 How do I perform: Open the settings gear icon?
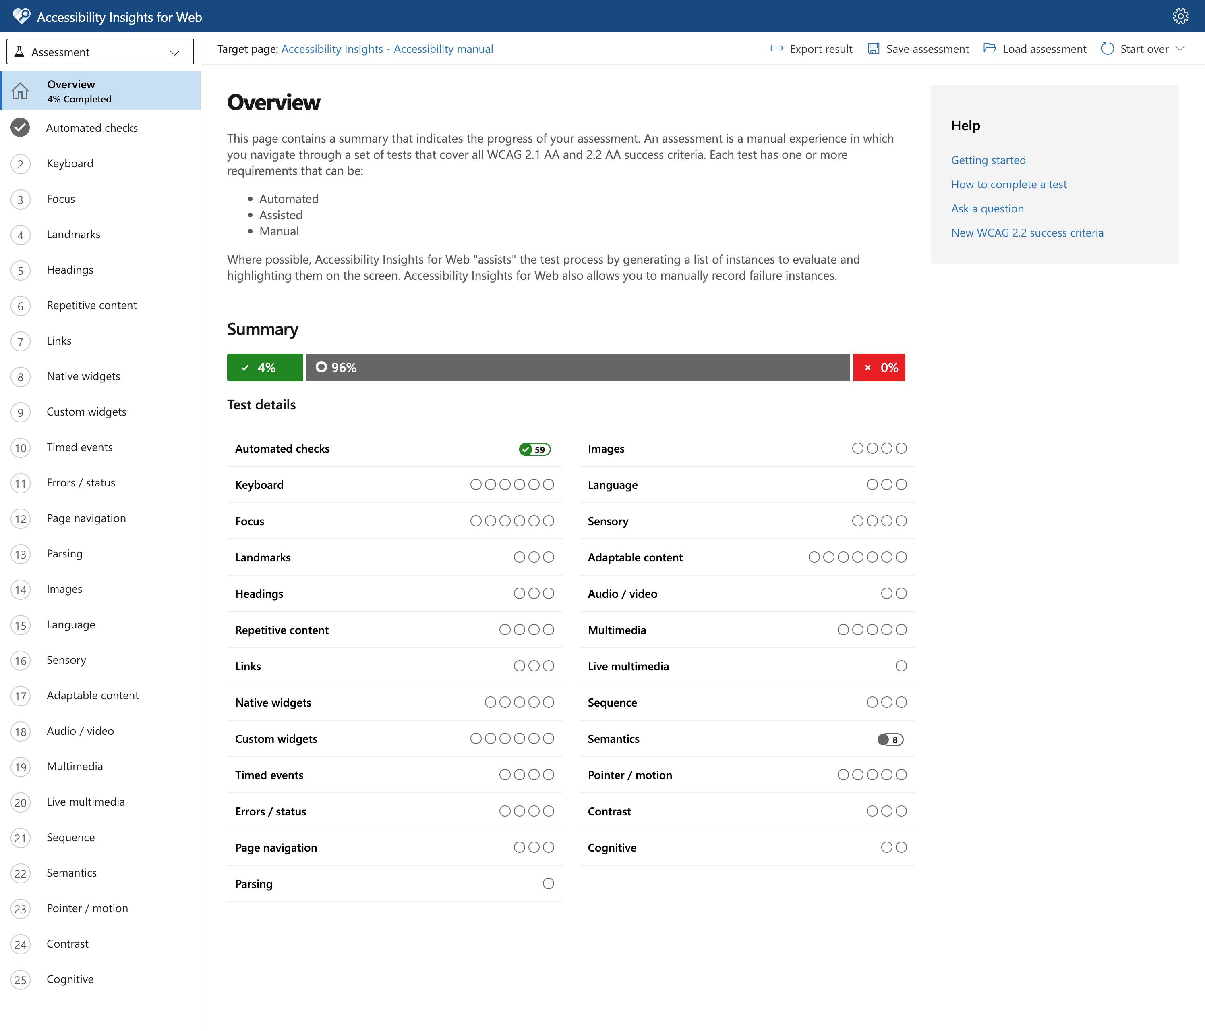pyautogui.click(x=1180, y=16)
